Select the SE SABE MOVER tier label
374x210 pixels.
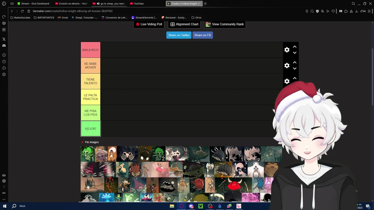click(91, 66)
